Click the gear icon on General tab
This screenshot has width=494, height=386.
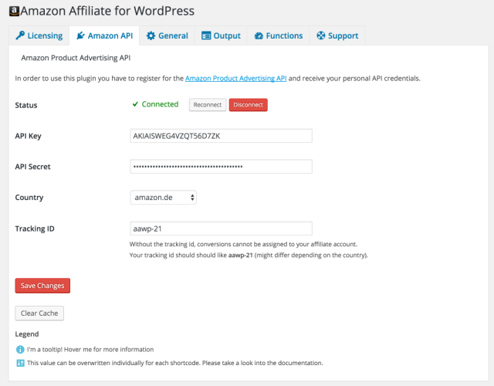click(x=151, y=36)
